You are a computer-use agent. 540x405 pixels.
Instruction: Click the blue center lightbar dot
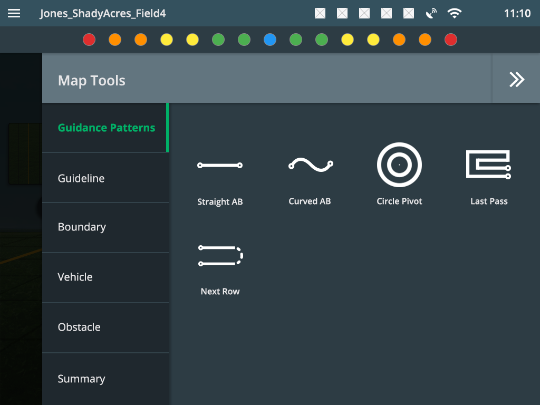(x=270, y=40)
